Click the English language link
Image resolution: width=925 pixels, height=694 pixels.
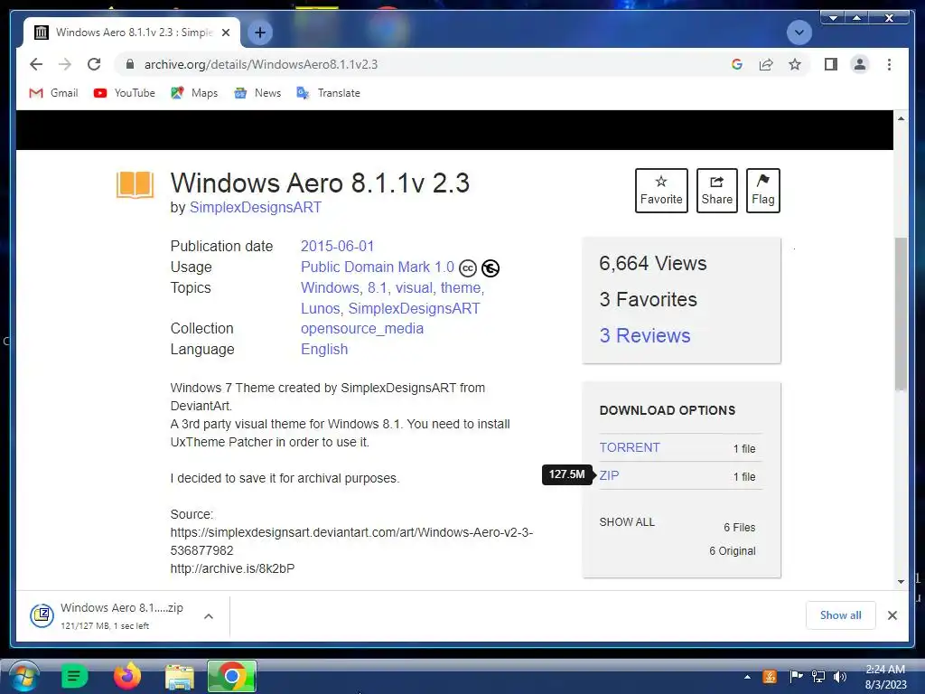pos(324,349)
